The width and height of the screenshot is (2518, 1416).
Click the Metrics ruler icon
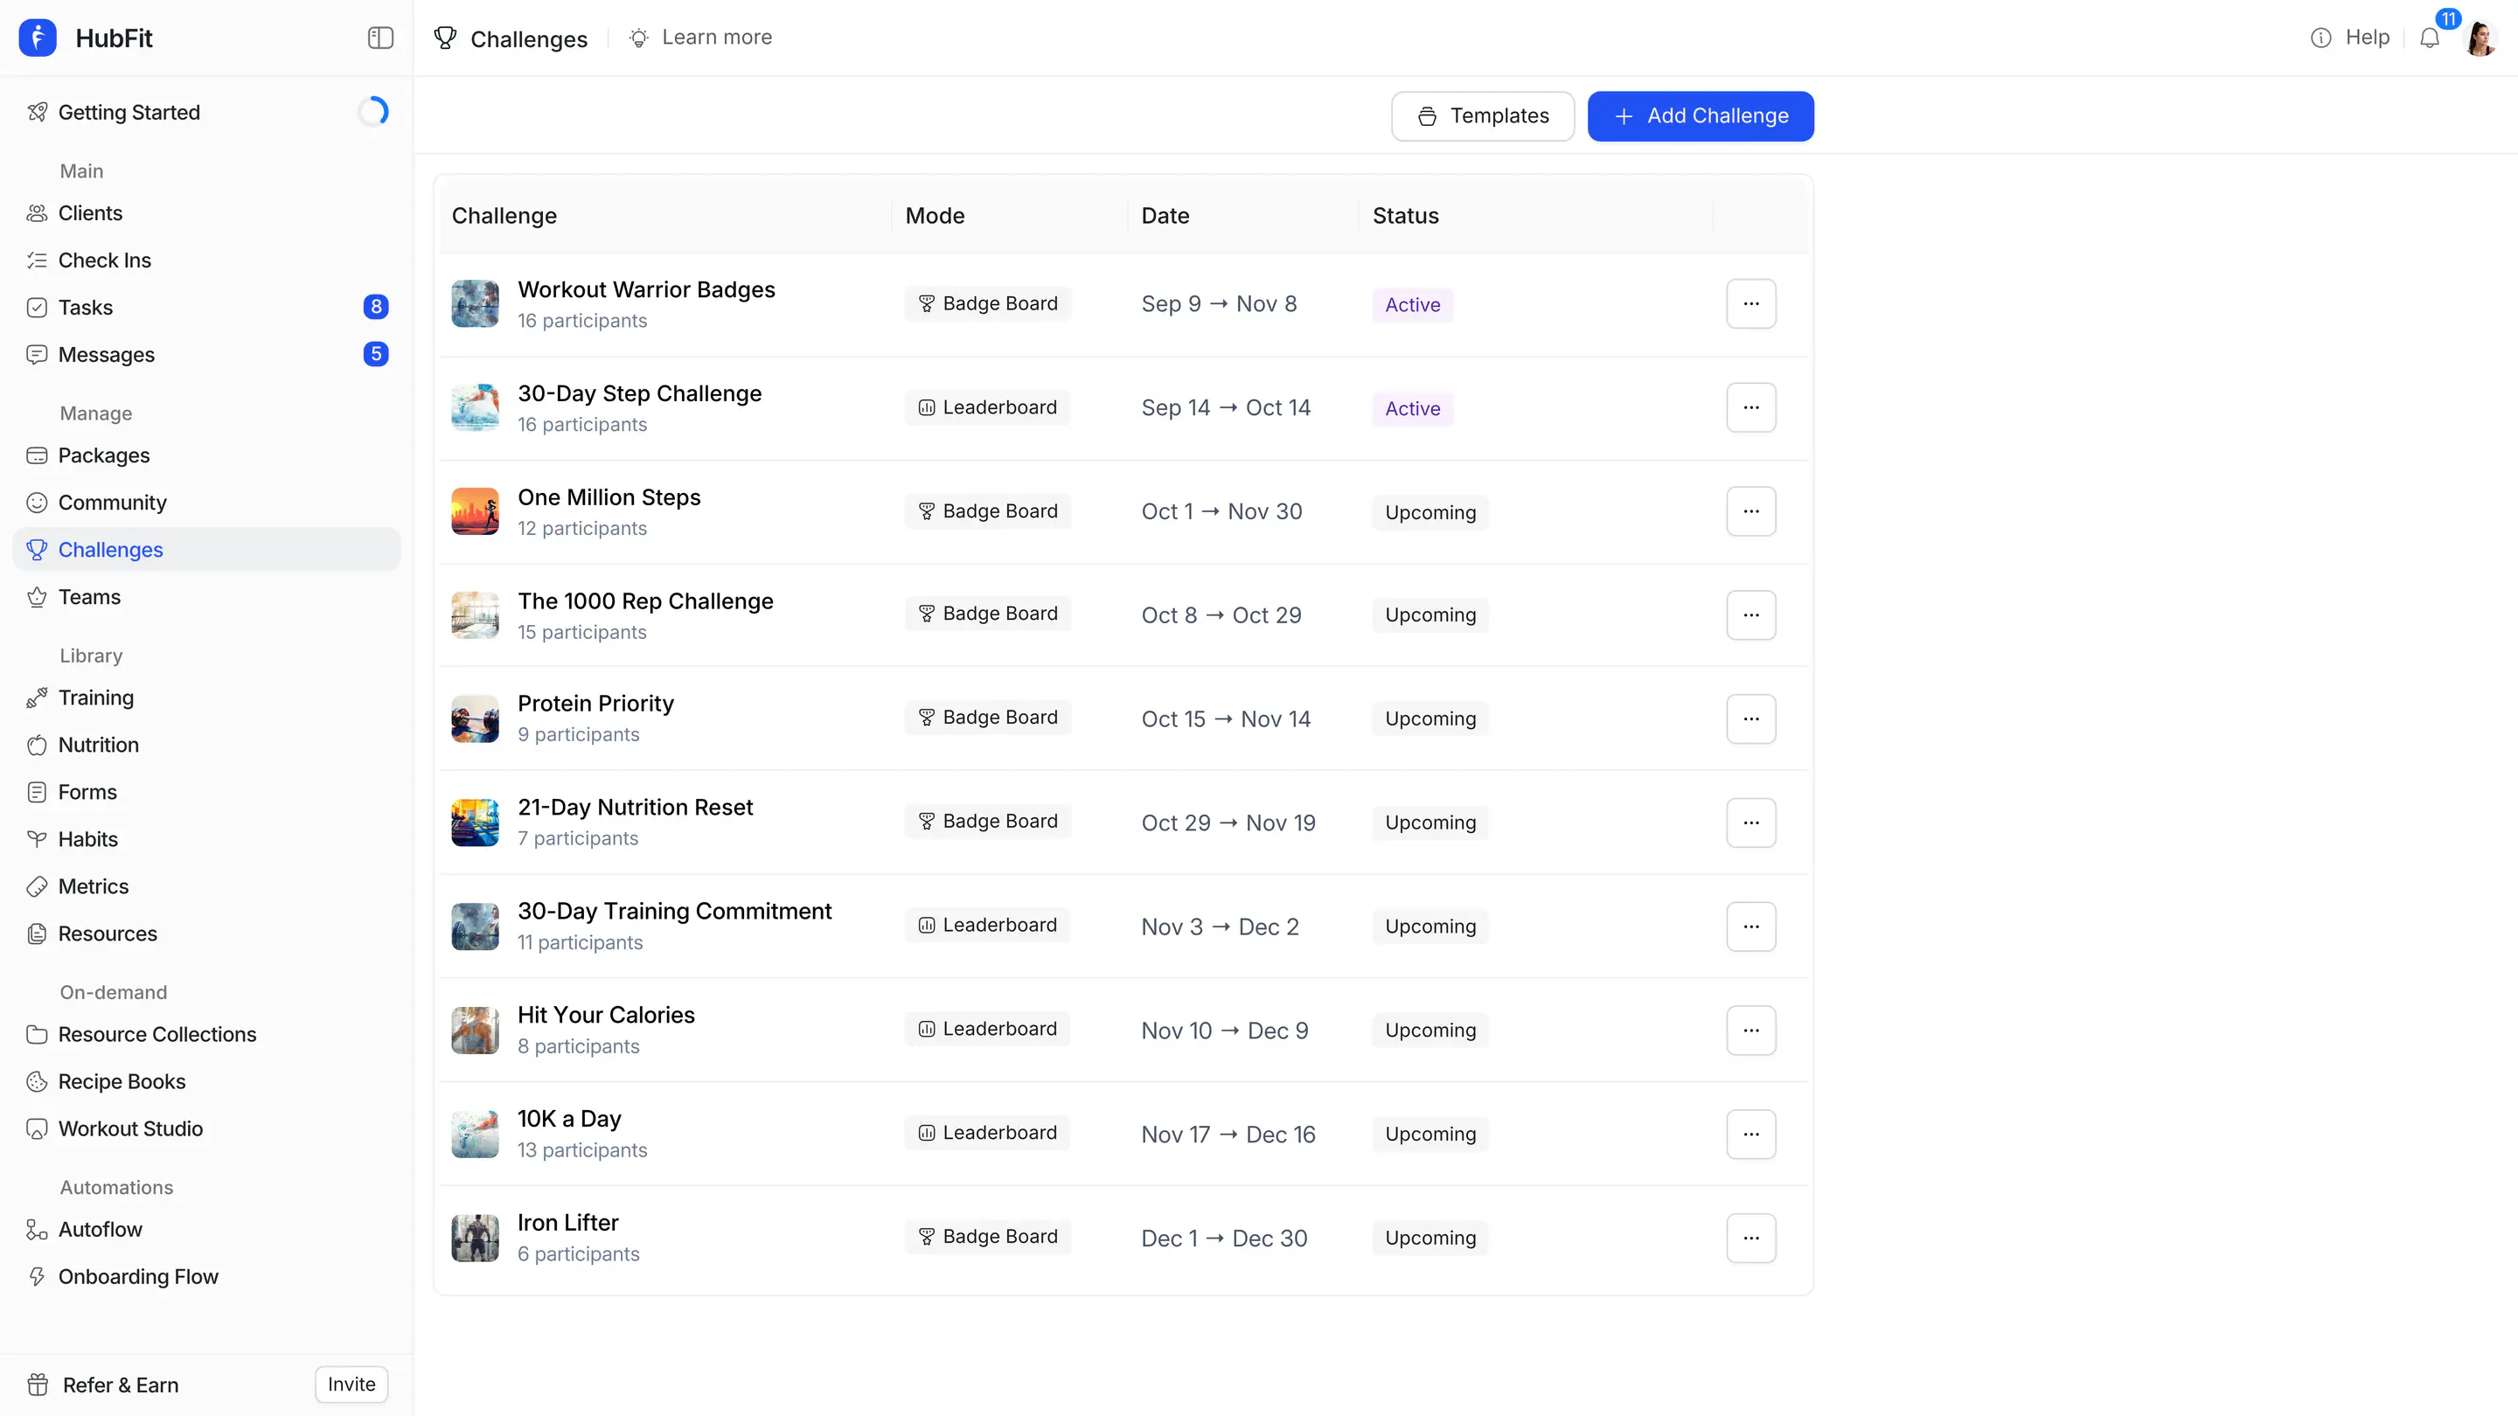(x=37, y=886)
